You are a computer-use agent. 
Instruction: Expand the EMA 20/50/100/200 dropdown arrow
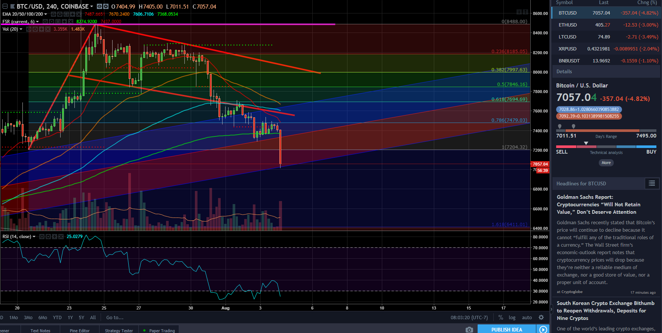click(46, 14)
